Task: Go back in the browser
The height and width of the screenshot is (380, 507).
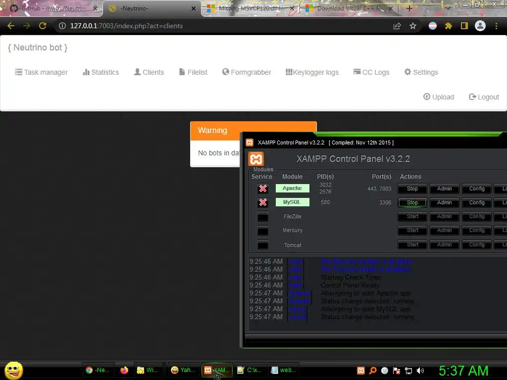Action: click(x=11, y=26)
